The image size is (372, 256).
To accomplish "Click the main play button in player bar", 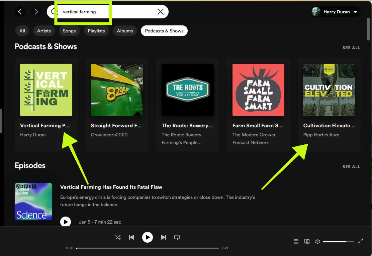I will pyautogui.click(x=147, y=237).
